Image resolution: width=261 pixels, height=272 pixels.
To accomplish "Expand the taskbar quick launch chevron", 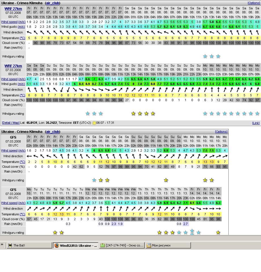I will coord(2,245).
